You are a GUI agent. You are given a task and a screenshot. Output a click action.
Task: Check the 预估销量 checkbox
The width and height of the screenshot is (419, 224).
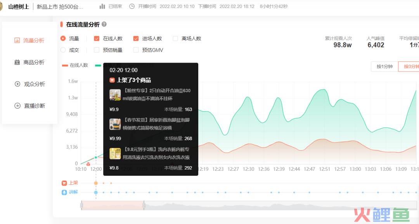click(97, 50)
